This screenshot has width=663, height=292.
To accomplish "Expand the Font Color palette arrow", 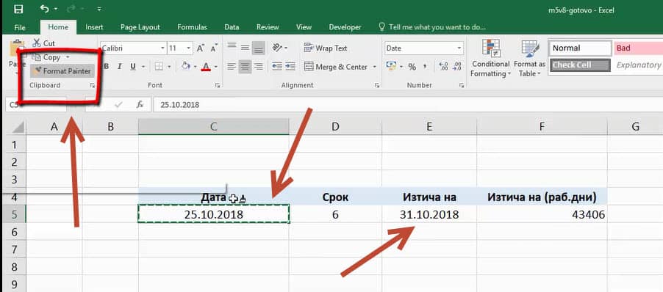I will [x=215, y=67].
